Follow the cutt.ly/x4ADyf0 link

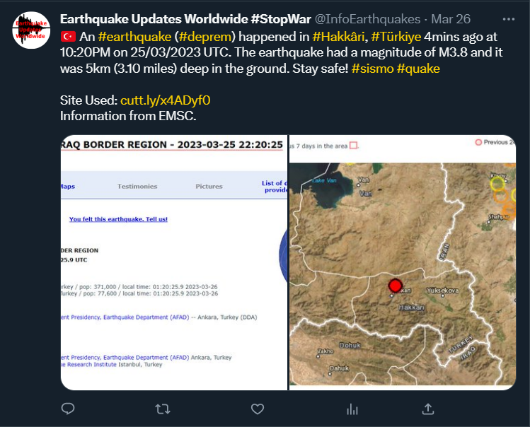click(x=166, y=100)
